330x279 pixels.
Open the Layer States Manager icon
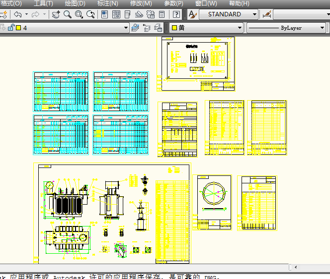(x=158, y=28)
